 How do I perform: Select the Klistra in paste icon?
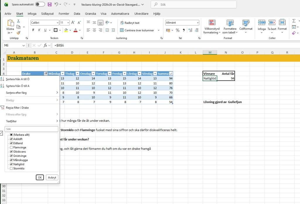coord(10,23)
